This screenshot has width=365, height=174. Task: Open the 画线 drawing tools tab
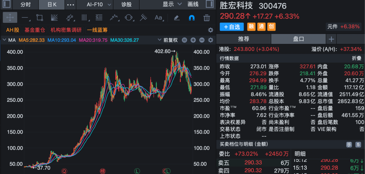coord(193,4)
